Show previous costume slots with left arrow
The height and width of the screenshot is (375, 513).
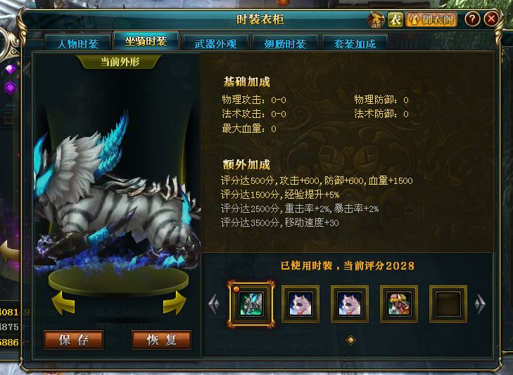tap(214, 304)
